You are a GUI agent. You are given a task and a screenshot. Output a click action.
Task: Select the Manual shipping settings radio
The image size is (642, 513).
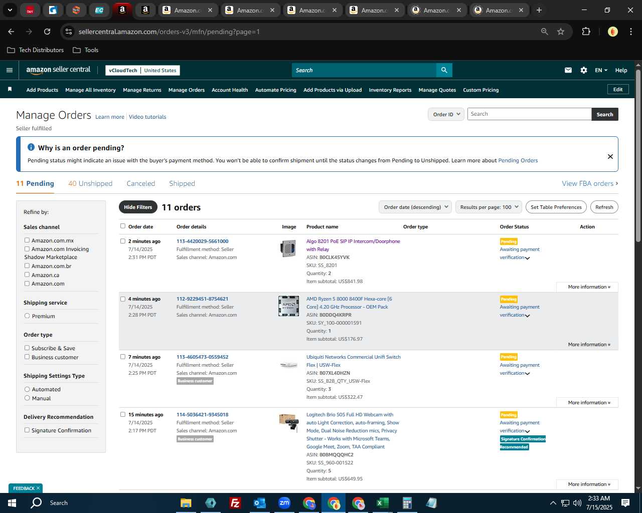27,398
